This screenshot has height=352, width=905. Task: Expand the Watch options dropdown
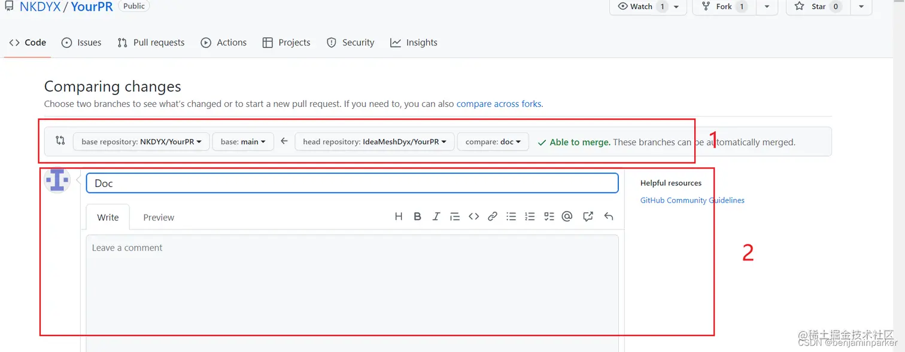click(x=676, y=7)
